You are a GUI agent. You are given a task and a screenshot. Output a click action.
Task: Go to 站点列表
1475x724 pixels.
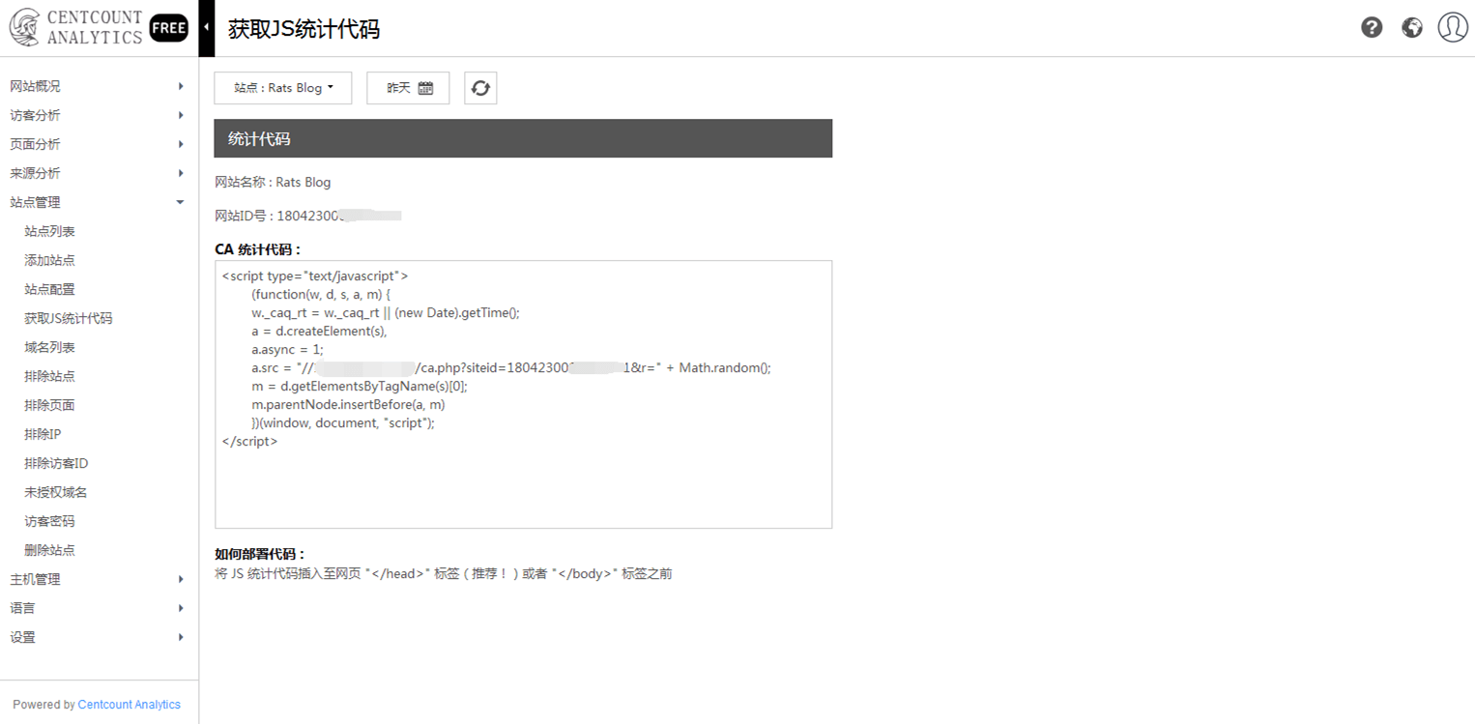pyautogui.click(x=49, y=231)
